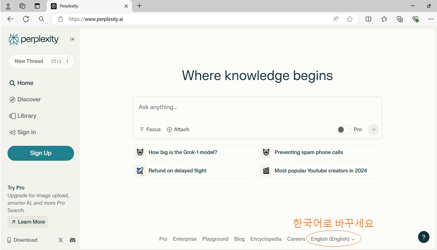Screen dimensions: 437x250
Task: Open the Discover page
Action: point(25,100)
